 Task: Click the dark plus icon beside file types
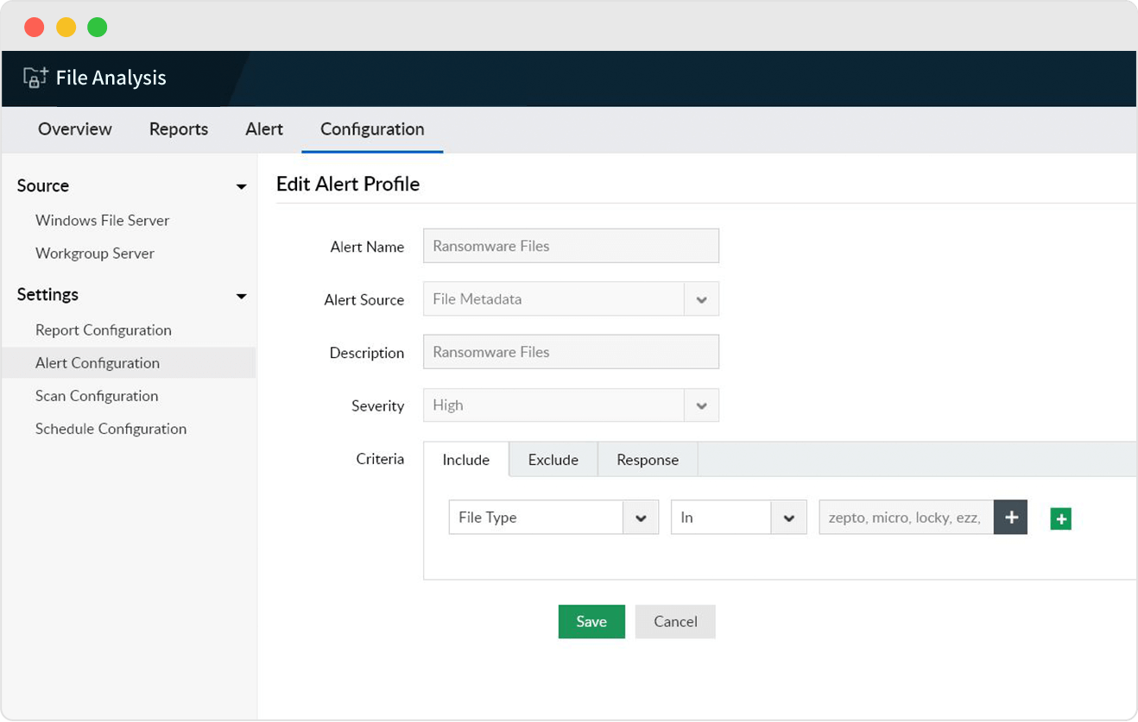(x=1010, y=517)
